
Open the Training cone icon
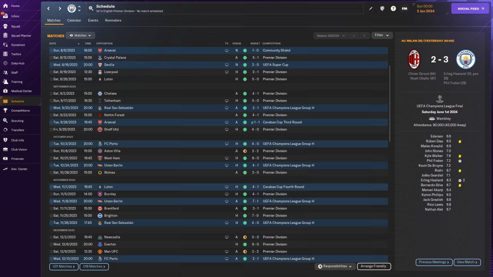coord(6,82)
